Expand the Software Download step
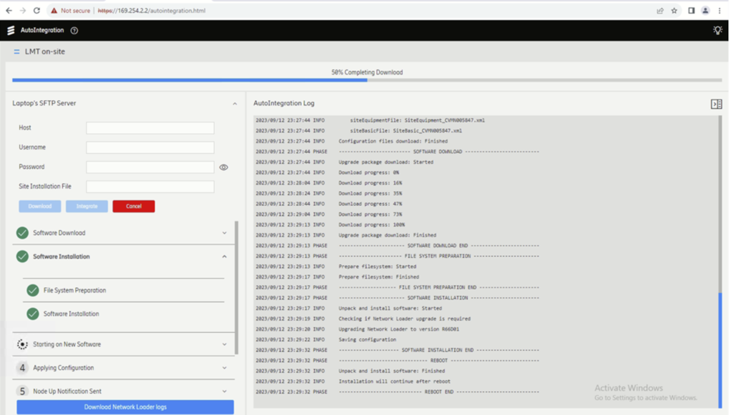The image size is (735, 415). coord(224,233)
